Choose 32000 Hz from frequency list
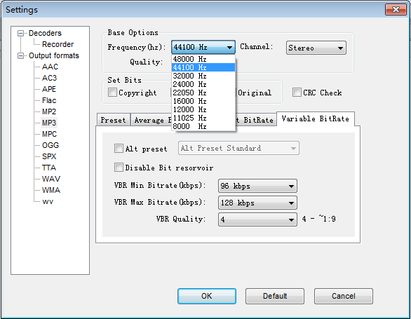This screenshot has height=319, width=411. click(x=203, y=76)
